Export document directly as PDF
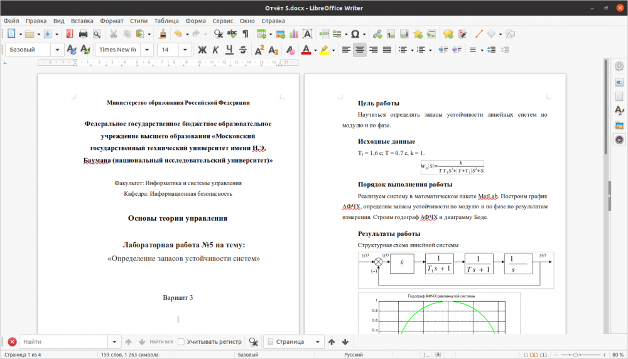This screenshot has width=628, height=359. (x=70, y=34)
